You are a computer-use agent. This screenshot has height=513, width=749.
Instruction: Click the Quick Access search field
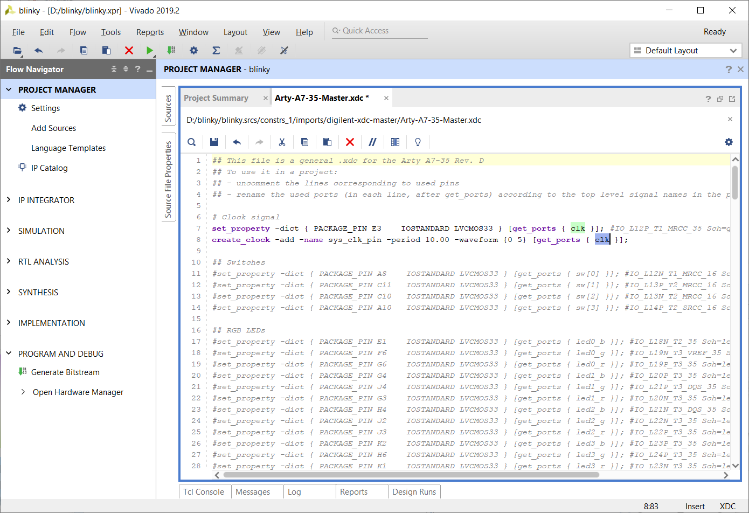click(x=379, y=31)
